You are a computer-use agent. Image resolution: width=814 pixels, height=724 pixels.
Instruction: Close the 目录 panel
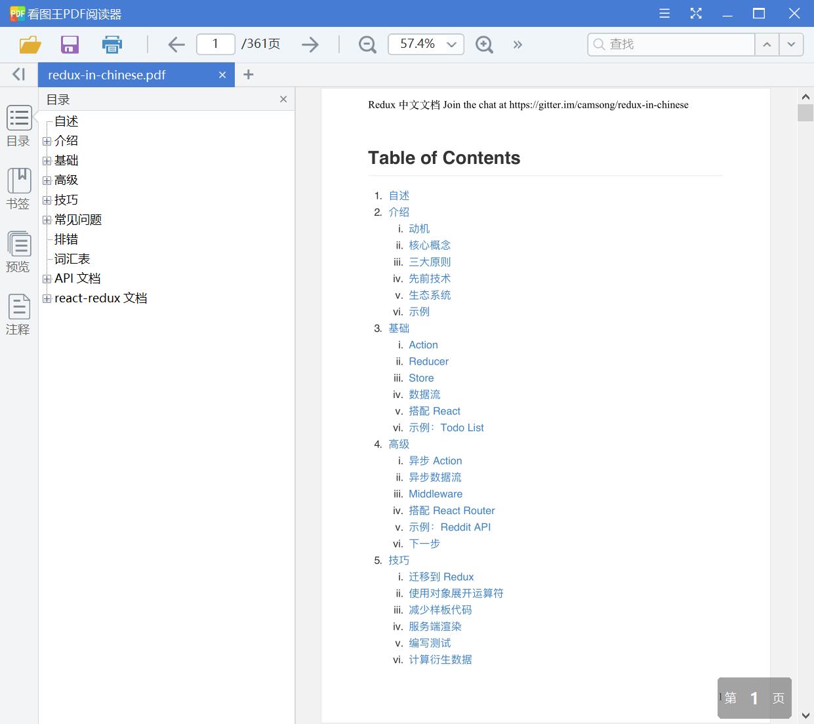coord(283,99)
